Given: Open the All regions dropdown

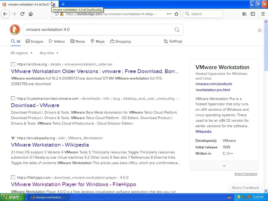Looking at the screenshot, I should pos(21,53).
